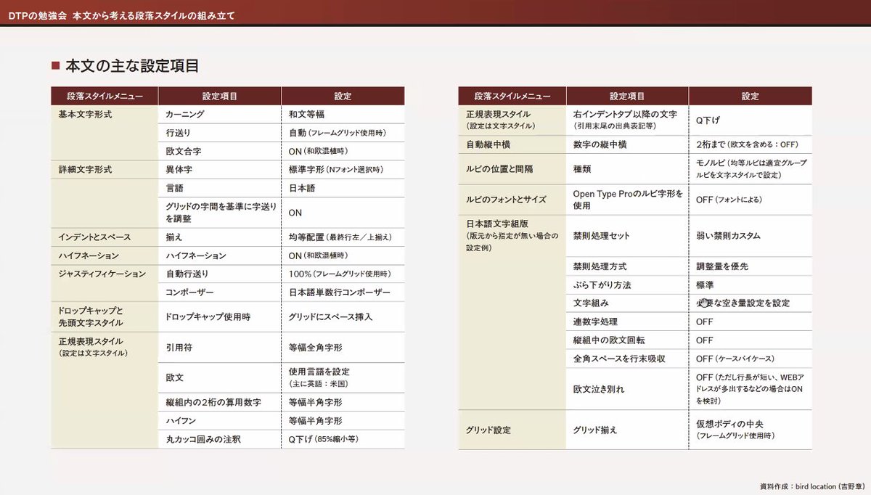The width and height of the screenshot is (871, 495).
Task: Select the value '100%（フレームグリッド使用時）'
Action: pyautogui.click(x=340, y=274)
